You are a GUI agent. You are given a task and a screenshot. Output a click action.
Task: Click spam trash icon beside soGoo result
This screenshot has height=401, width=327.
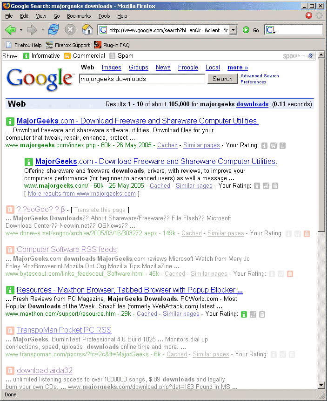[x=10, y=210]
